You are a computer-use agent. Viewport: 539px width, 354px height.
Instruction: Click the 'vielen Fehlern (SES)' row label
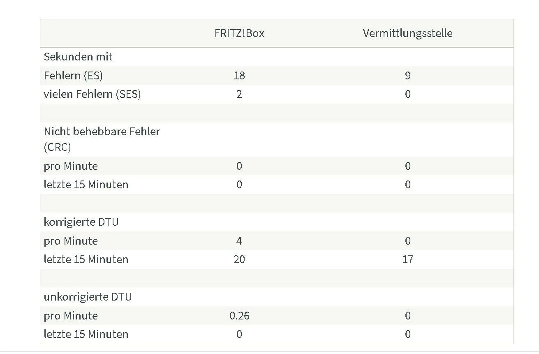(93, 94)
